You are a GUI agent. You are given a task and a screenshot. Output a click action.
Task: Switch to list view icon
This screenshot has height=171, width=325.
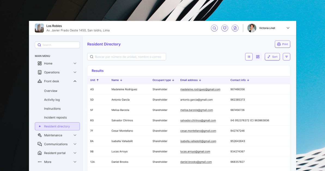(249, 57)
